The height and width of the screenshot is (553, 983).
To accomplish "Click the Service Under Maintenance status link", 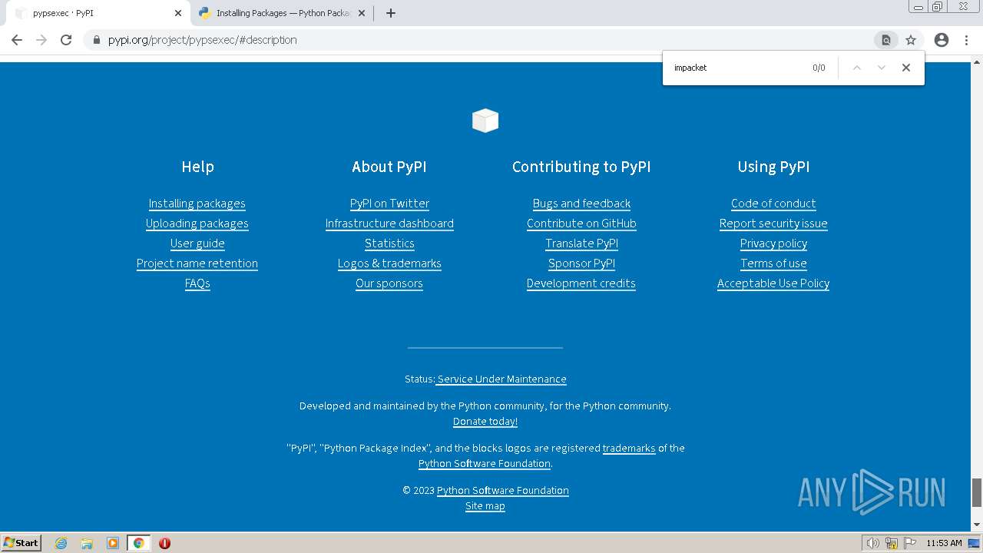I will click(501, 379).
